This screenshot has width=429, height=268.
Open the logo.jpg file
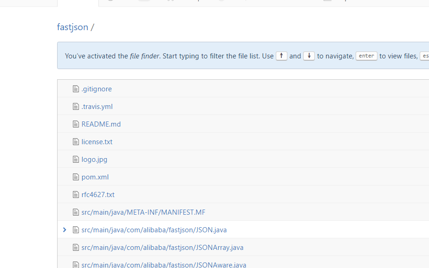[94, 159]
